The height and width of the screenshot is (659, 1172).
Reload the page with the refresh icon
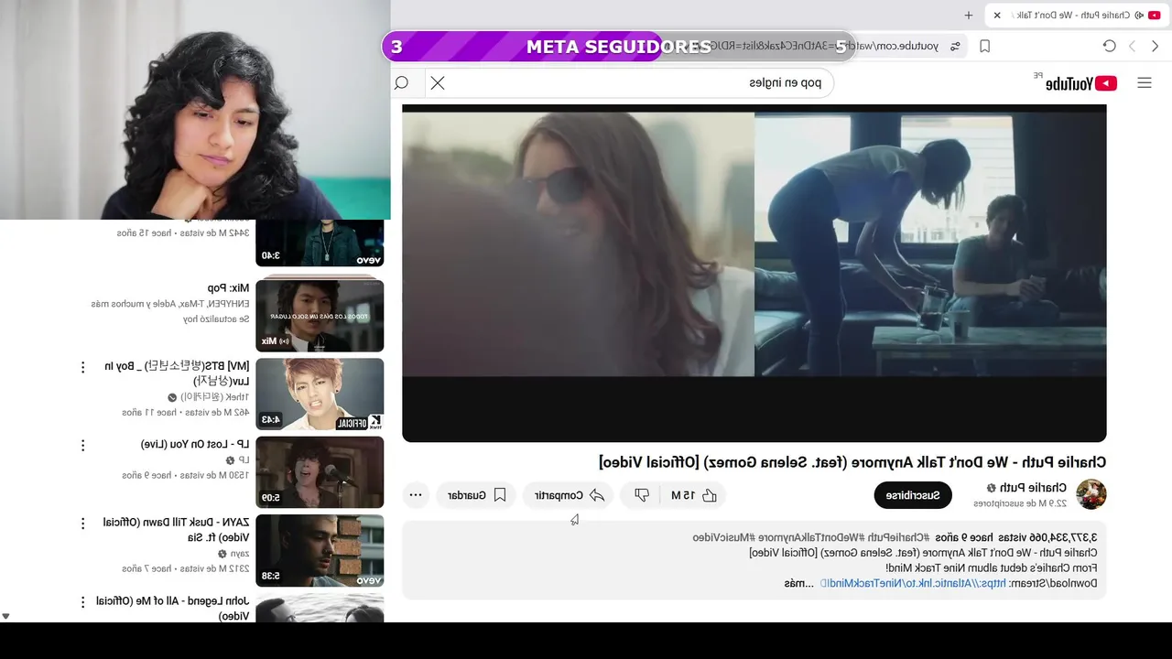[1109, 46]
